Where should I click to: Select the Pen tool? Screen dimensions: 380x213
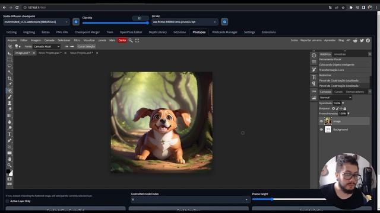pos(9,141)
